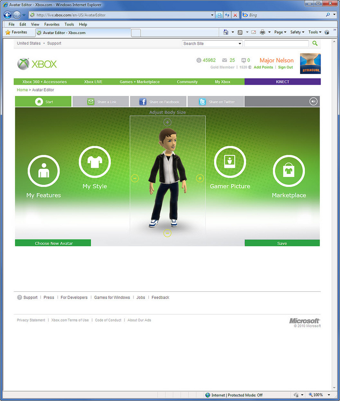Open the View menu
This screenshot has height=401, width=340.
coord(35,24)
